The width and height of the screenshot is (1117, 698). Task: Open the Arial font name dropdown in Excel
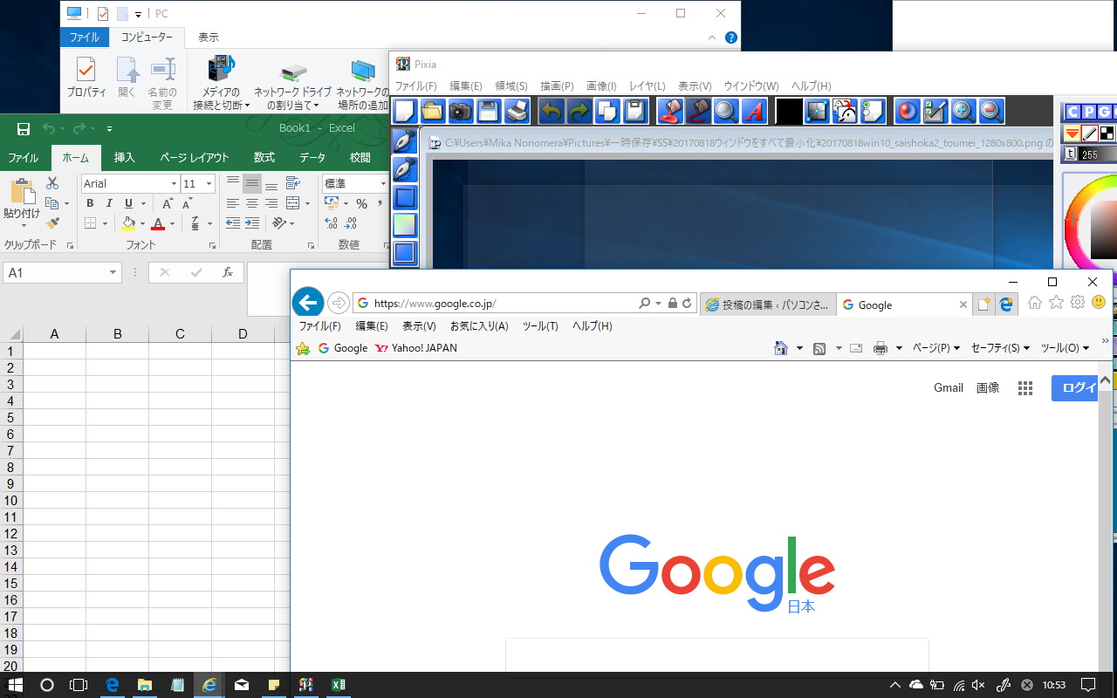coord(174,183)
